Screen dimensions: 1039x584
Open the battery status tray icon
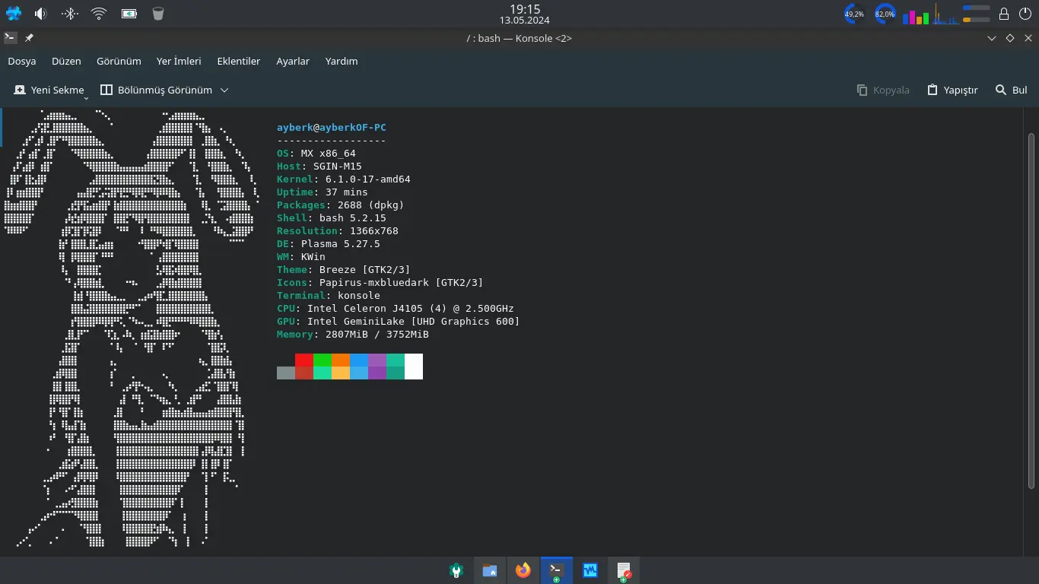[129, 14]
